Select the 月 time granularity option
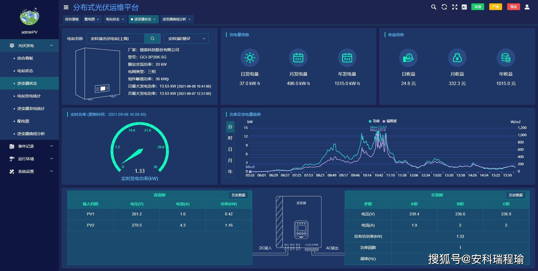The image size is (538, 271). (x=230, y=161)
